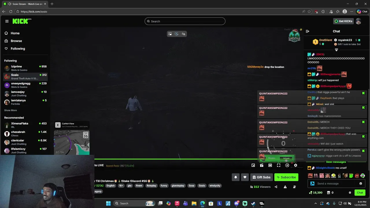The height and width of the screenshot is (208, 370).
Task: Click the English tag
Action: pos(110,186)
